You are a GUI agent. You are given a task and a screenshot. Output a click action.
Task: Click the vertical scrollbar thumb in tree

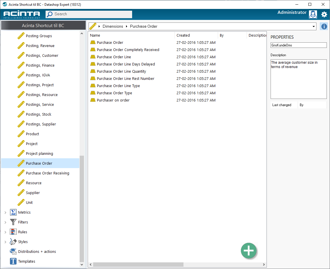point(82,209)
